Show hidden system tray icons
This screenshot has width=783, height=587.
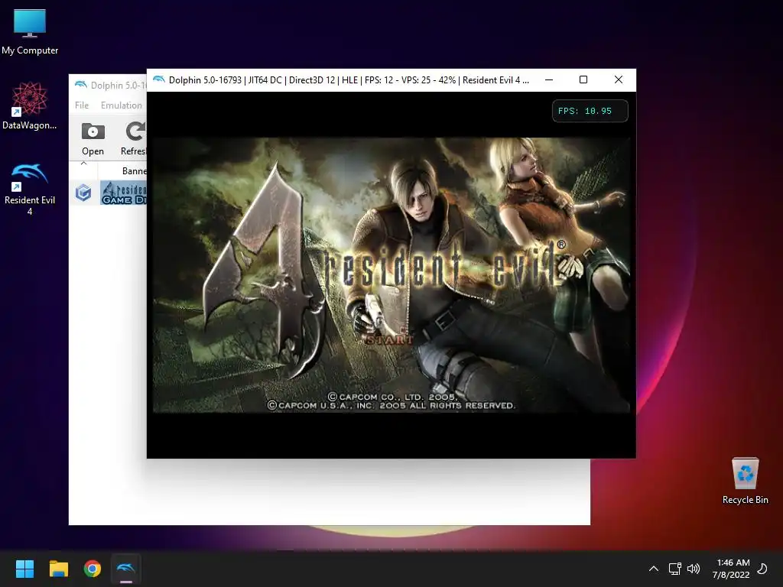[x=653, y=569]
